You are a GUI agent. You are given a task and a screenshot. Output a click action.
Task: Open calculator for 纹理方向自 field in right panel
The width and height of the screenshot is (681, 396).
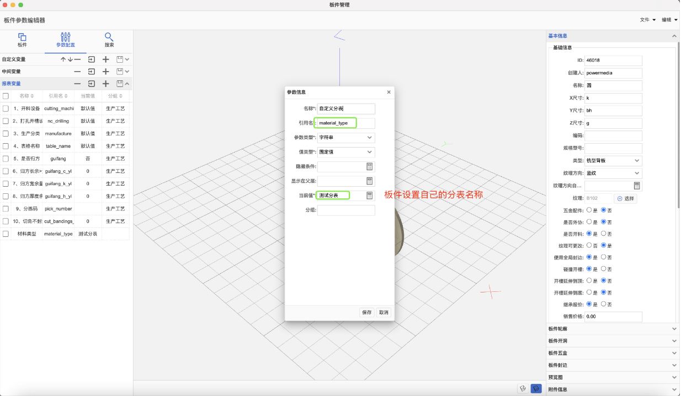pos(637,186)
